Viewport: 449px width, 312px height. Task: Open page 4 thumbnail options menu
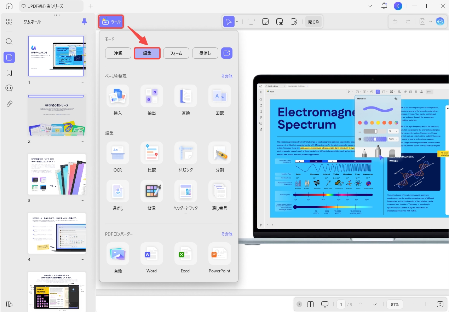[82, 259]
